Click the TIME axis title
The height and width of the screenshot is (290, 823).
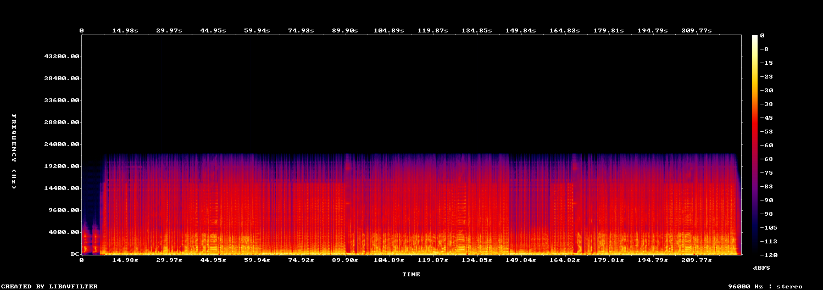coord(411,274)
